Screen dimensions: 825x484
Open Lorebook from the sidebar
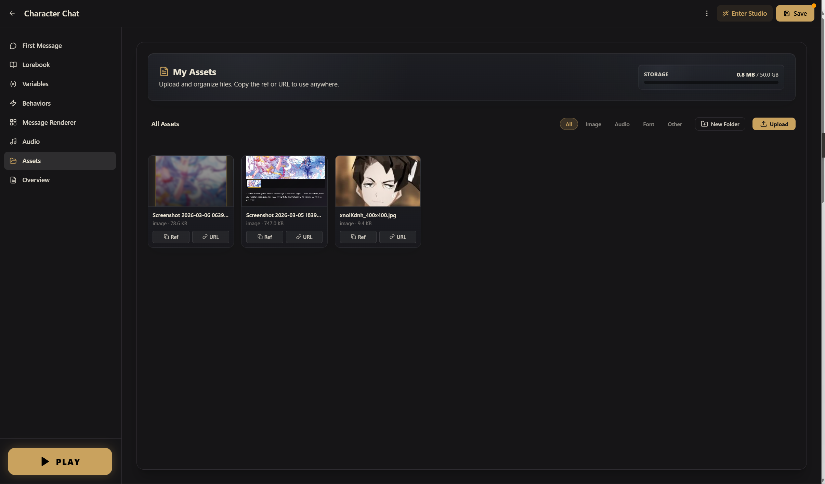pos(36,65)
